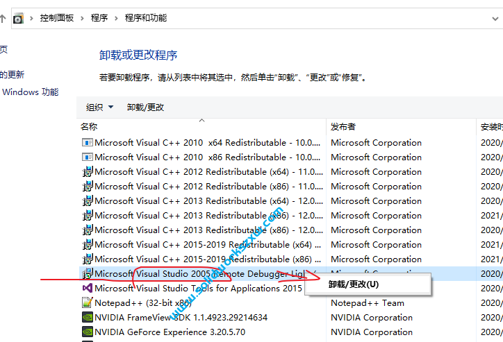This screenshot has height=342, width=503.
Task: Click icon of Visual C++ 2015-2019 Redistributable (x64)
Action: (x=88, y=245)
